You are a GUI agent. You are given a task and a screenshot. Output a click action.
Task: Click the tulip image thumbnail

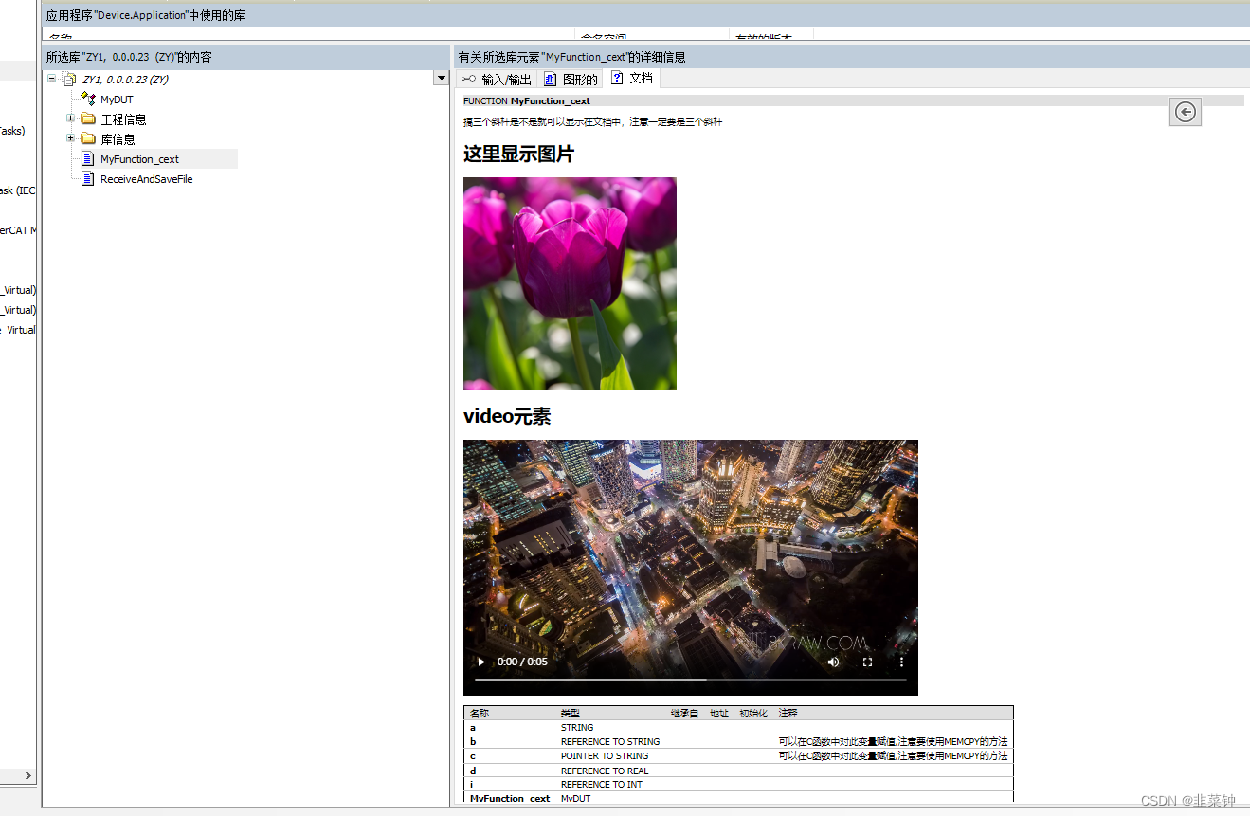click(x=570, y=283)
